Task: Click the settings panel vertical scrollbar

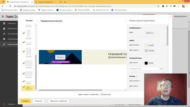Action: [x=167, y=36]
